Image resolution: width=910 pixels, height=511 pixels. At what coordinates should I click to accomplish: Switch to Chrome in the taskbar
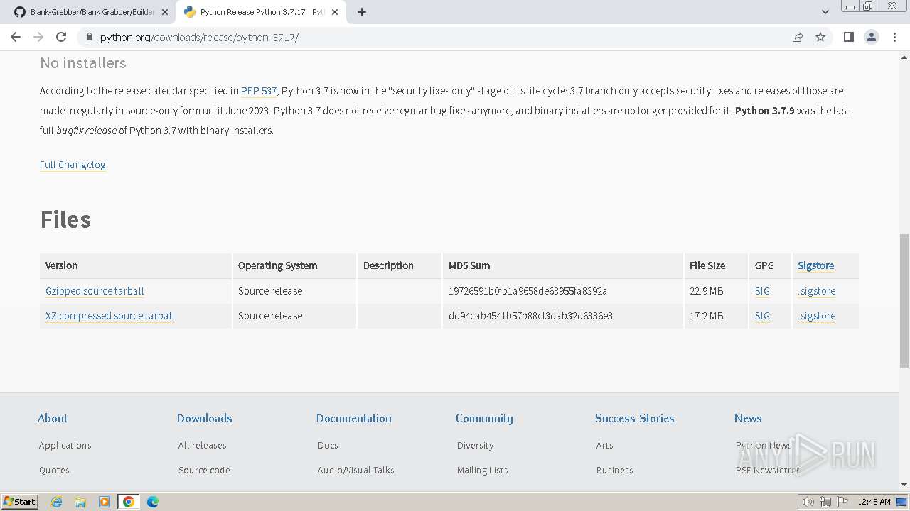pyautogui.click(x=129, y=502)
